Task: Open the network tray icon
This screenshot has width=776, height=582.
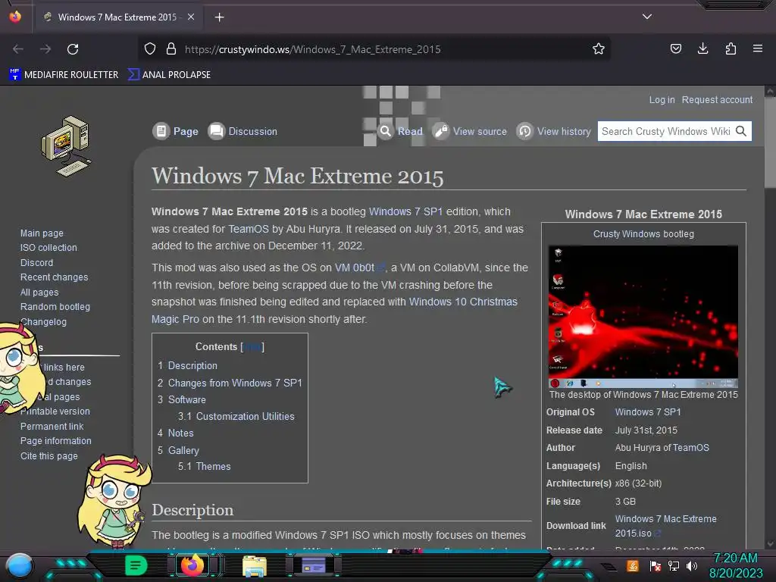Action: point(674,566)
